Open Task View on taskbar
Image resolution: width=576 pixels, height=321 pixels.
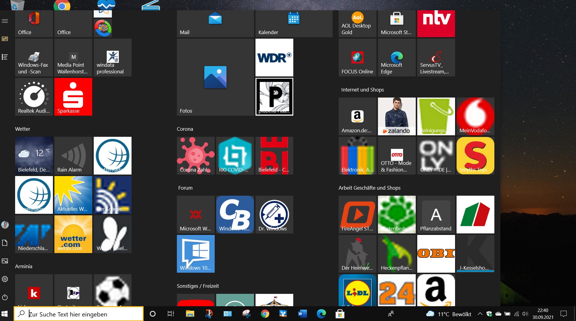click(x=171, y=314)
